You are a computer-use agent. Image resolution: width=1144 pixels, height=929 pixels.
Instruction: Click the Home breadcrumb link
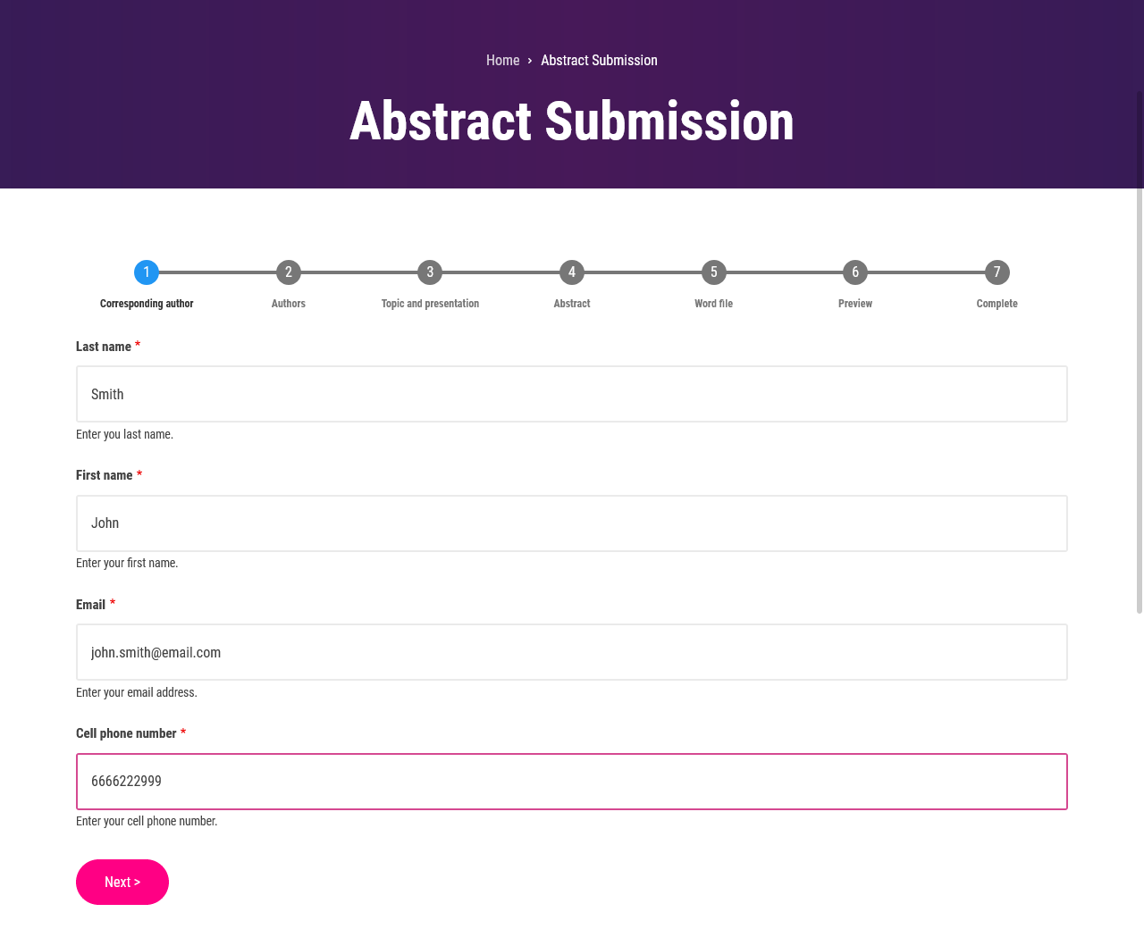tap(503, 61)
